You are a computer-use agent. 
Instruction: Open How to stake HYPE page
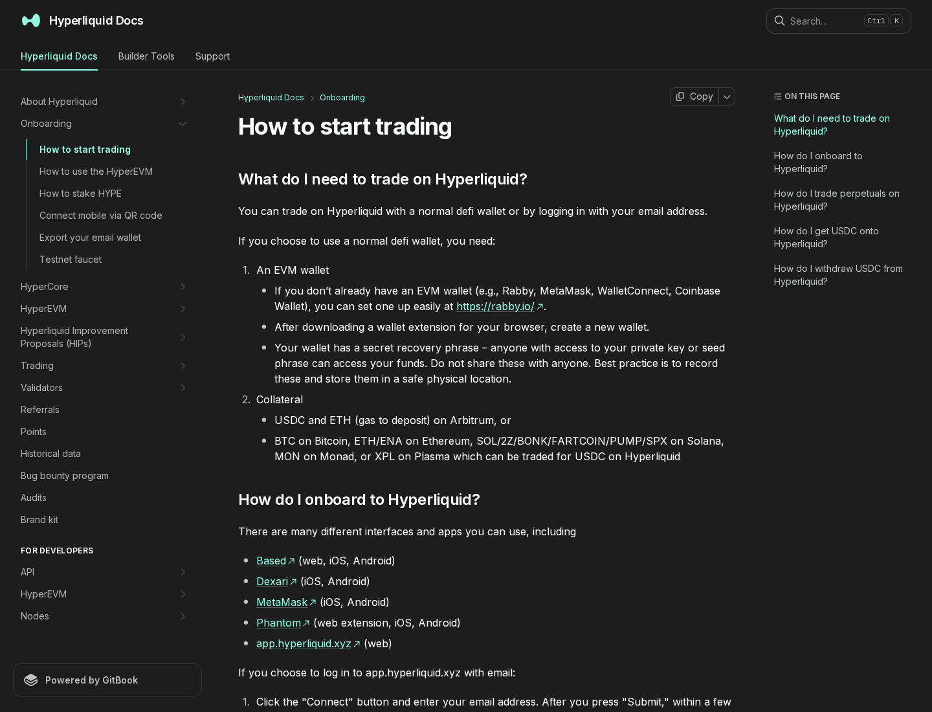pyautogui.click(x=80, y=194)
